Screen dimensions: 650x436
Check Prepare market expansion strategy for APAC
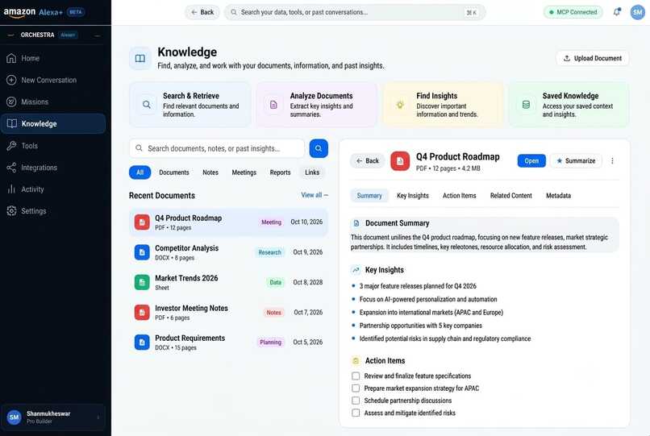point(356,388)
